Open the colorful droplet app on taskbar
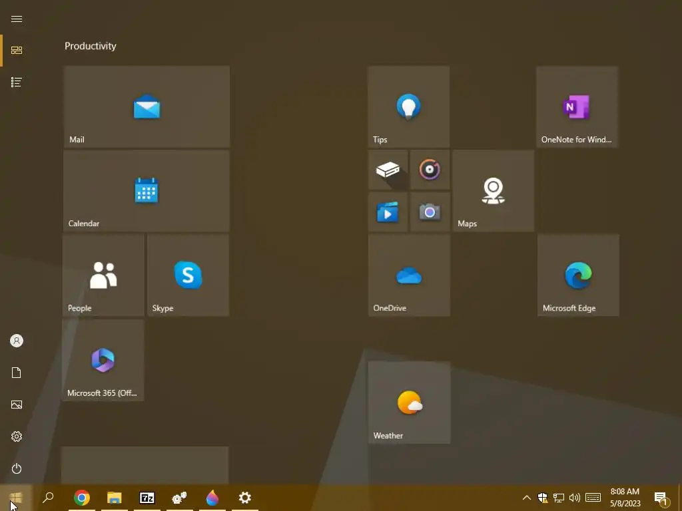Screen dimensions: 682x511 pos(212,498)
